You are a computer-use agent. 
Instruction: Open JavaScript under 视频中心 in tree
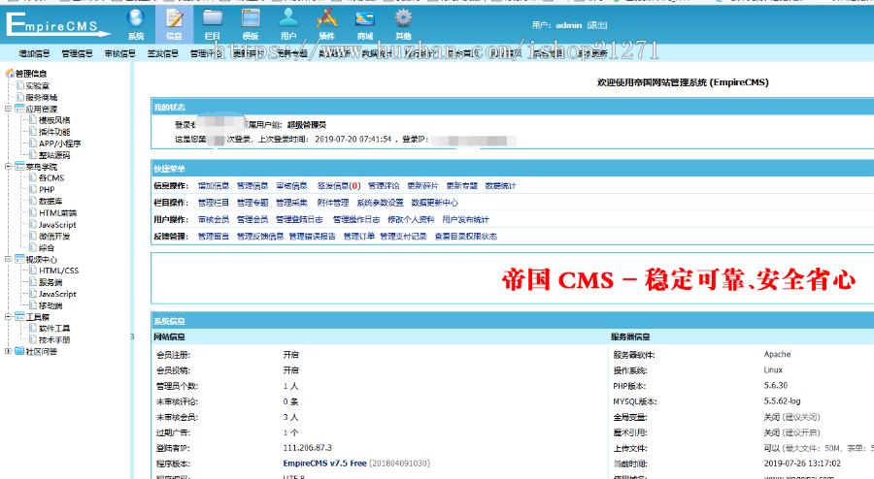tap(57, 294)
